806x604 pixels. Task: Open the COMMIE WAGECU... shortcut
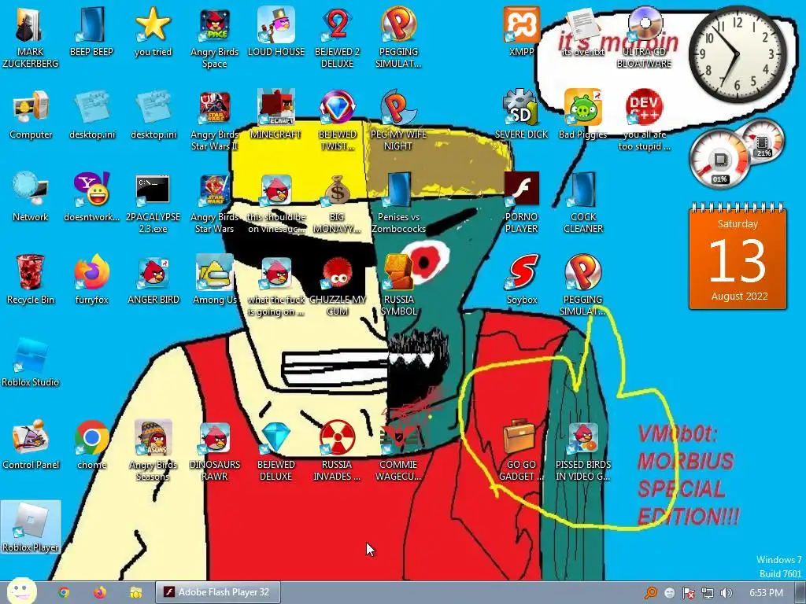click(x=399, y=450)
